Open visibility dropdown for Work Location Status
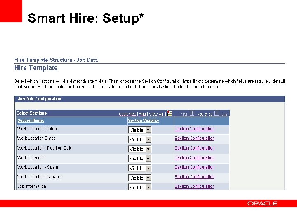 pyautogui.click(x=139, y=130)
